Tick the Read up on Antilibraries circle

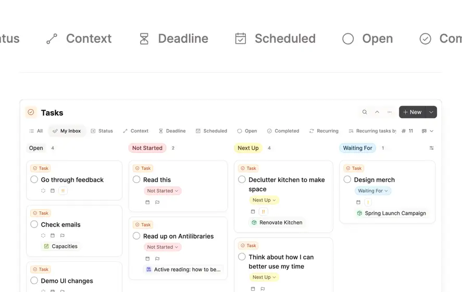[x=136, y=236]
